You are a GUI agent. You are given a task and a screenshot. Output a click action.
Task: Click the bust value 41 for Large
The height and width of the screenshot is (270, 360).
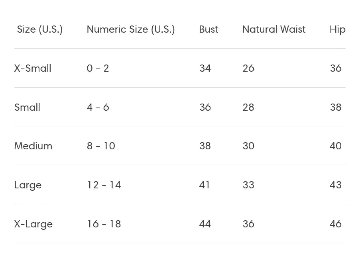click(x=205, y=185)
